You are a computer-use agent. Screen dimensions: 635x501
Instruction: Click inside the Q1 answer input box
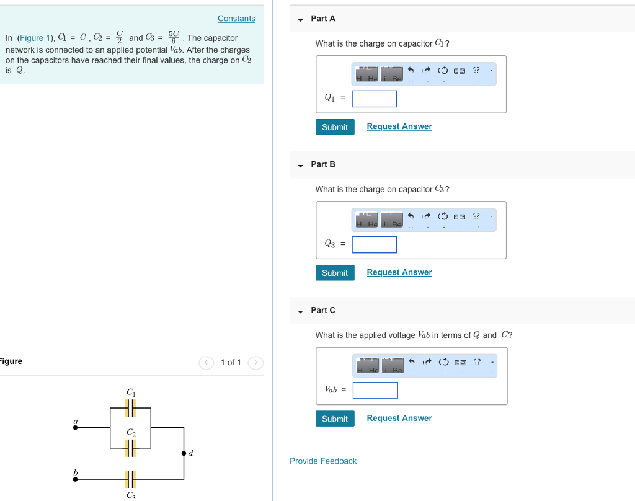click(374, 99)
